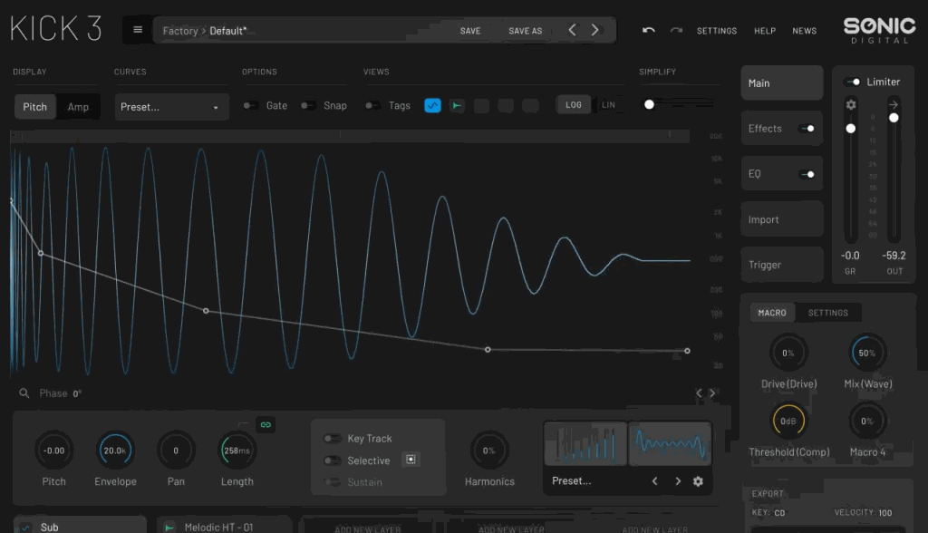This screenshot has height=533, width=928.
Task: Select the macro SETTINGS tab
Action: [x=828, y=313]
